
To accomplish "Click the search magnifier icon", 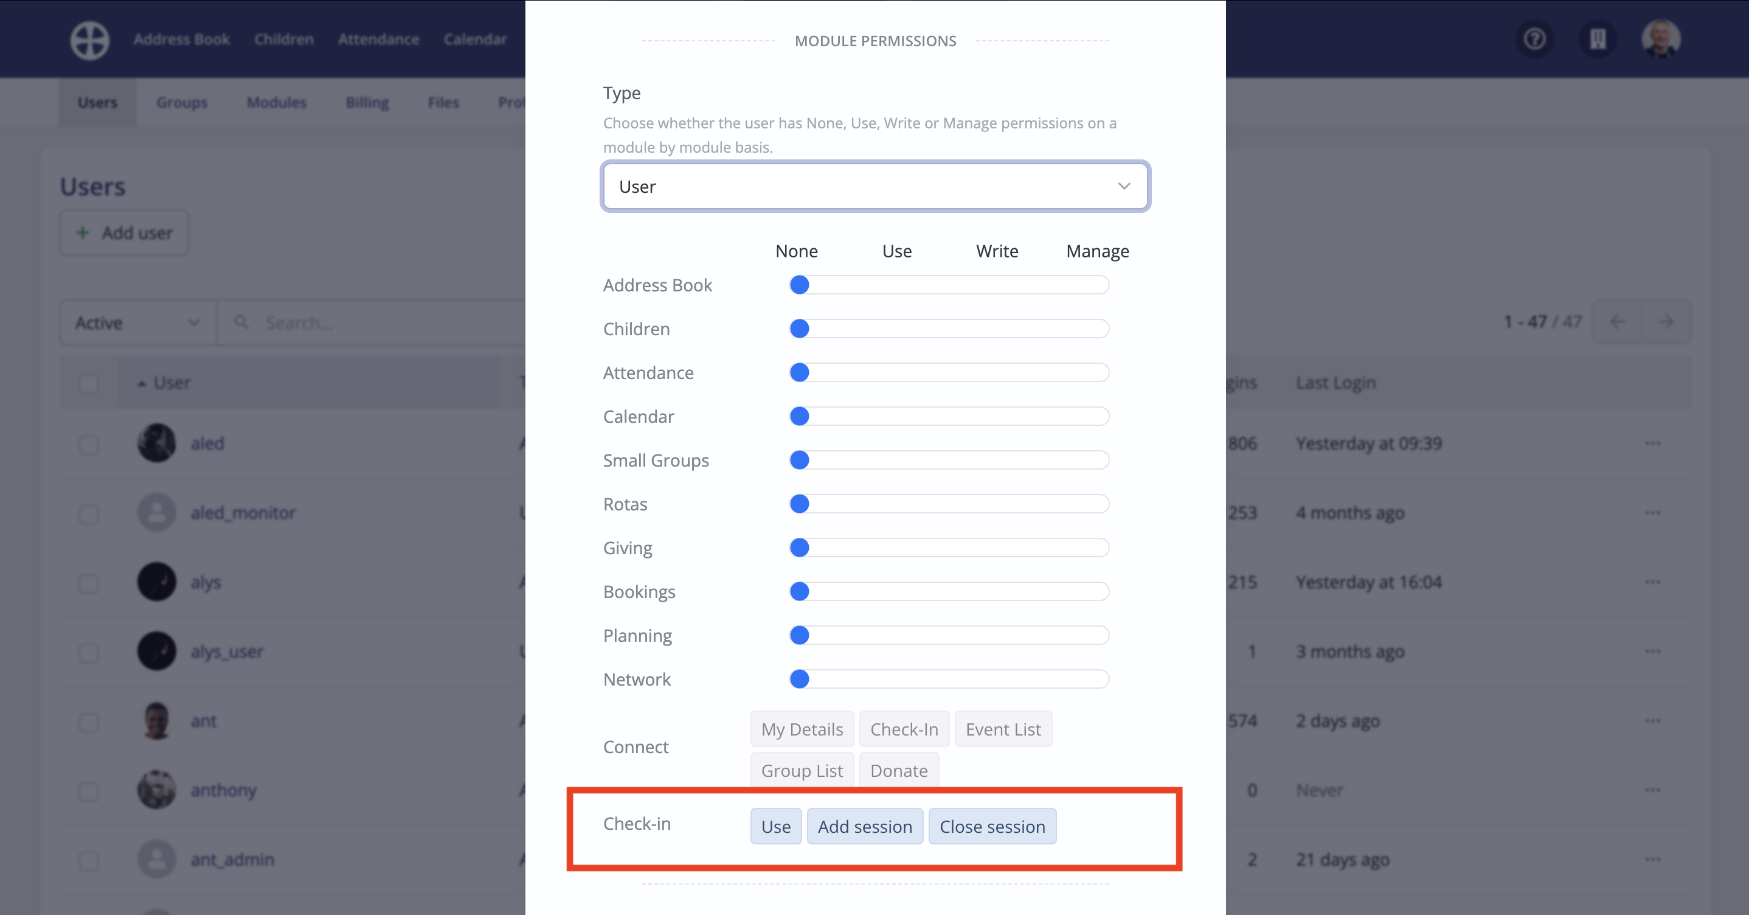I will tap(241, 322).
